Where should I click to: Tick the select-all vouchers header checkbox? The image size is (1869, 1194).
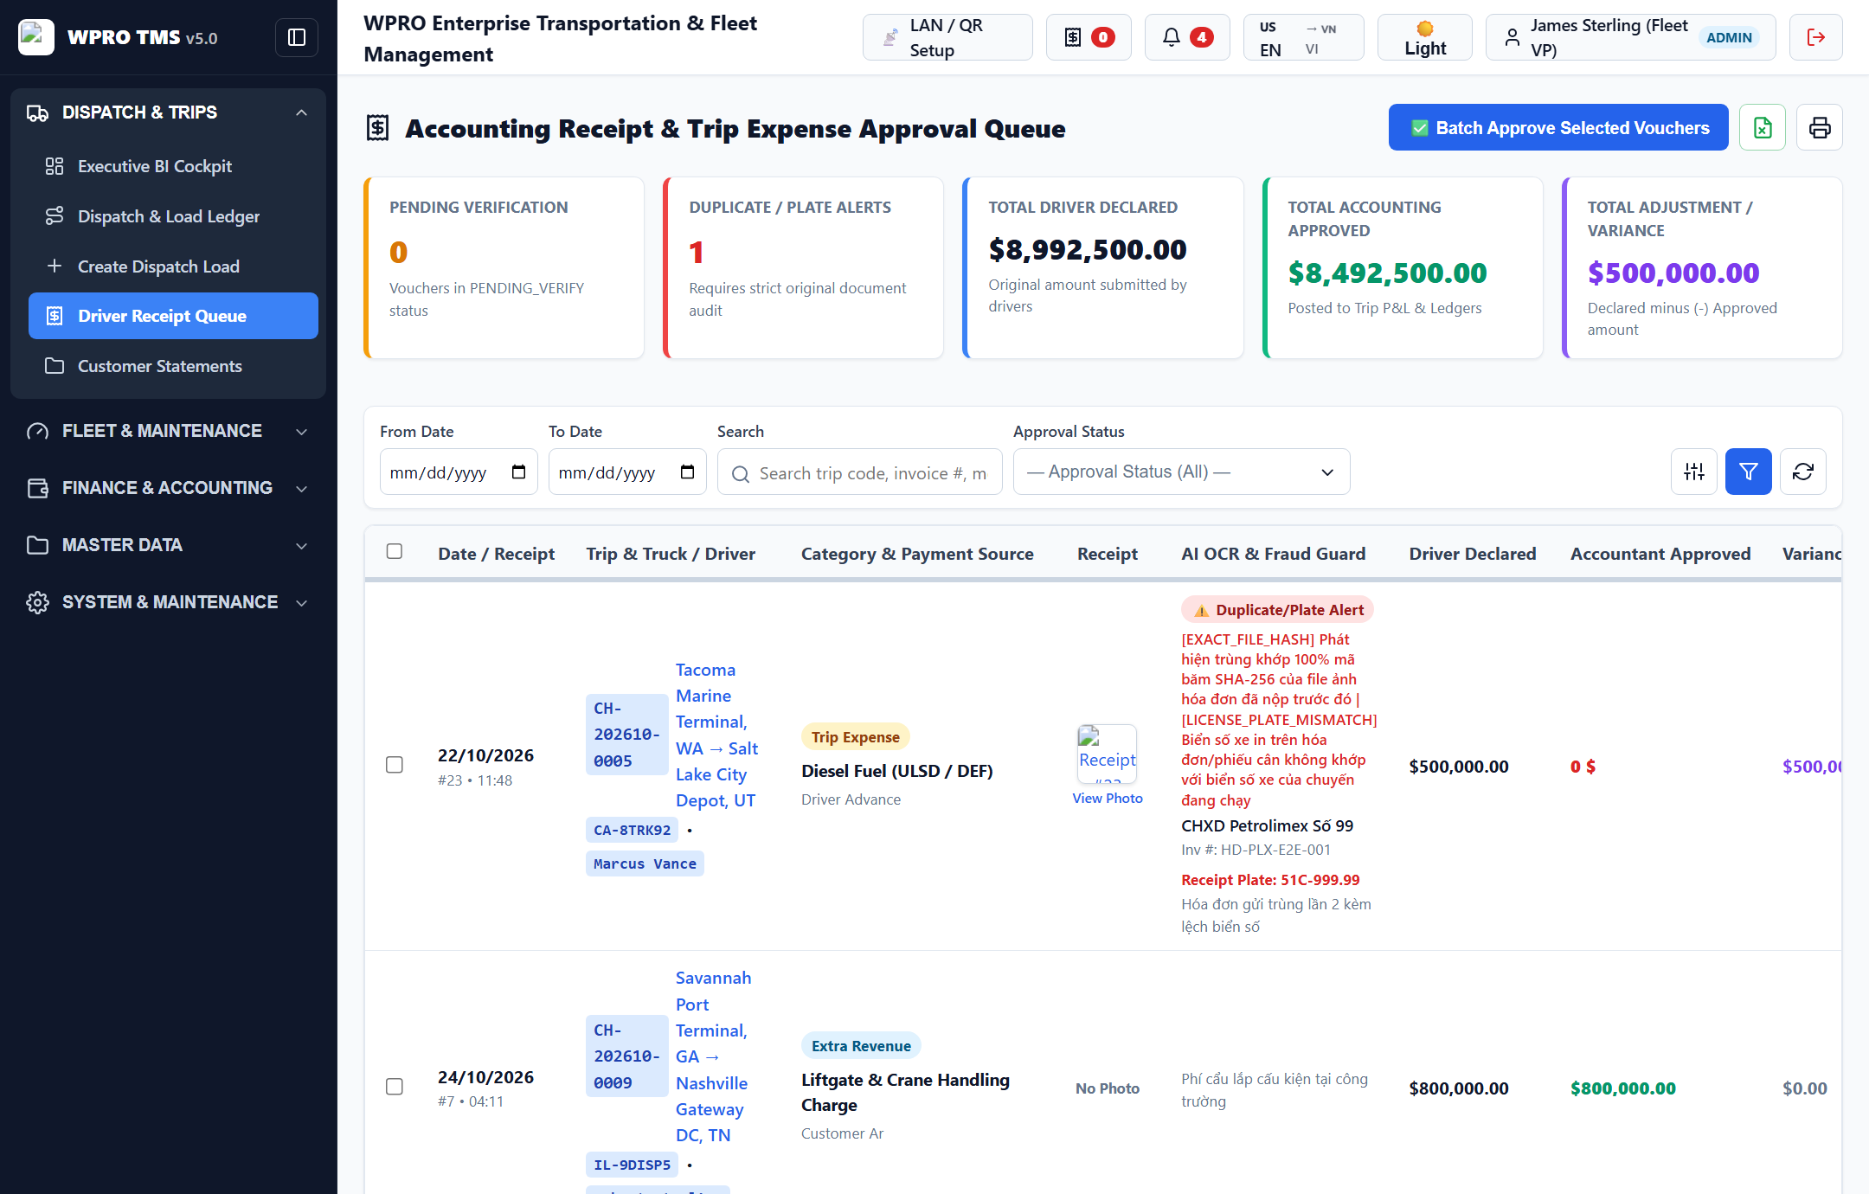coord(395,551)
